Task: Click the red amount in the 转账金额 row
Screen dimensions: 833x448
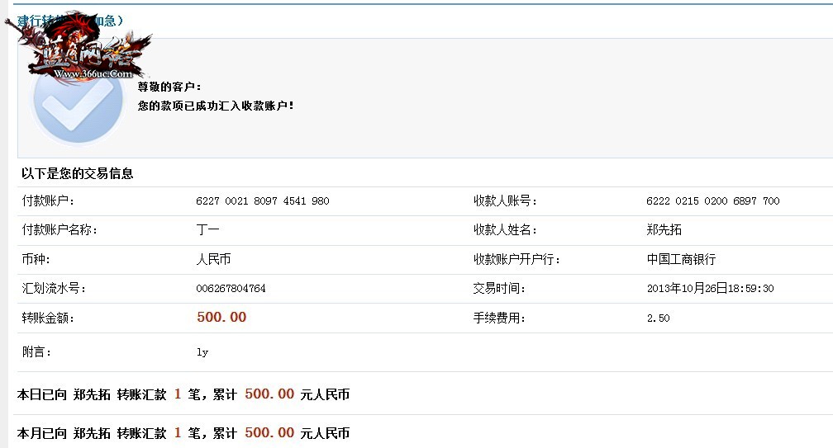Action: 221,318
